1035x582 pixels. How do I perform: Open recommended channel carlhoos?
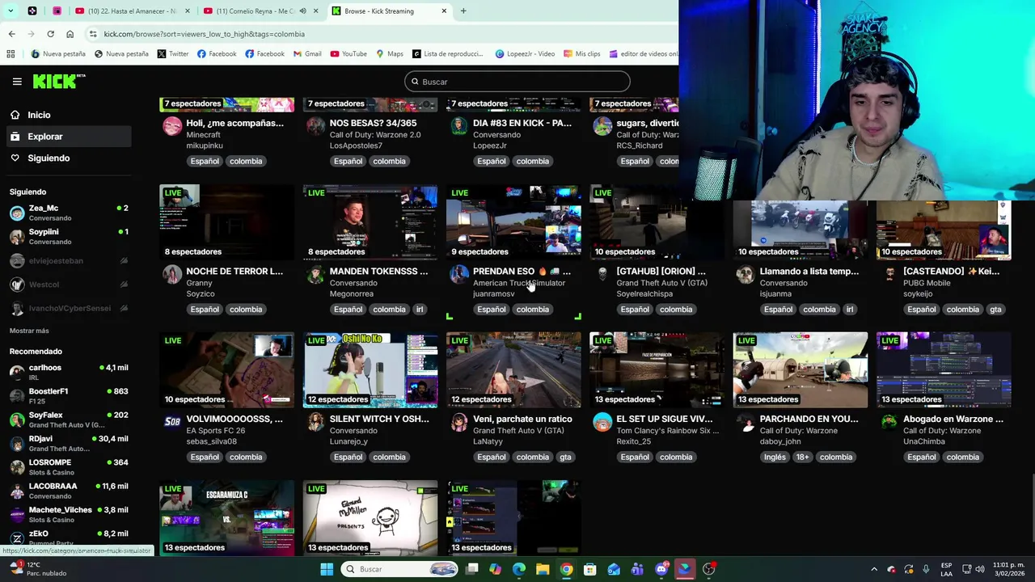click(x=69, y=372)
